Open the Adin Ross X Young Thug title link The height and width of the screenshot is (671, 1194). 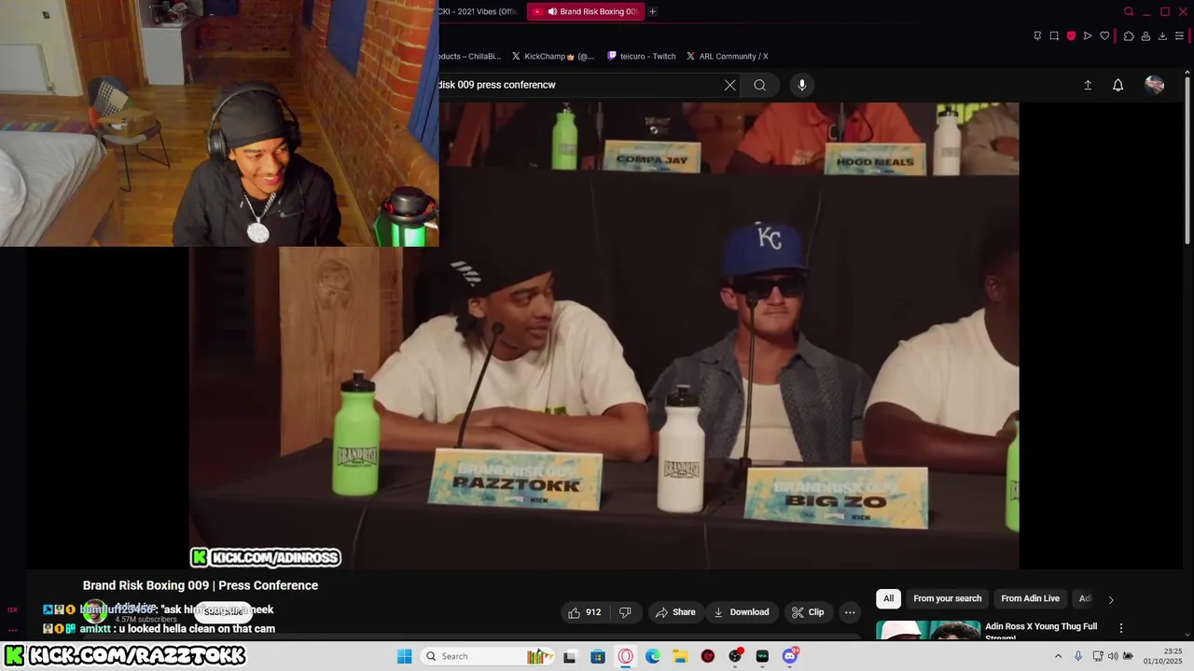tap(1041, 631)
